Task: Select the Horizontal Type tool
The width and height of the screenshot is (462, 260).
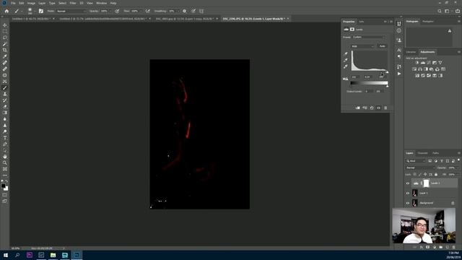Action: 5,138
